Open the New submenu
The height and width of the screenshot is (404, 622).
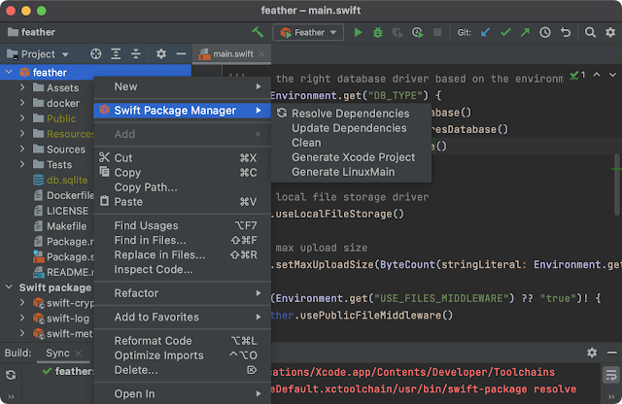click(x=183, y=86)
